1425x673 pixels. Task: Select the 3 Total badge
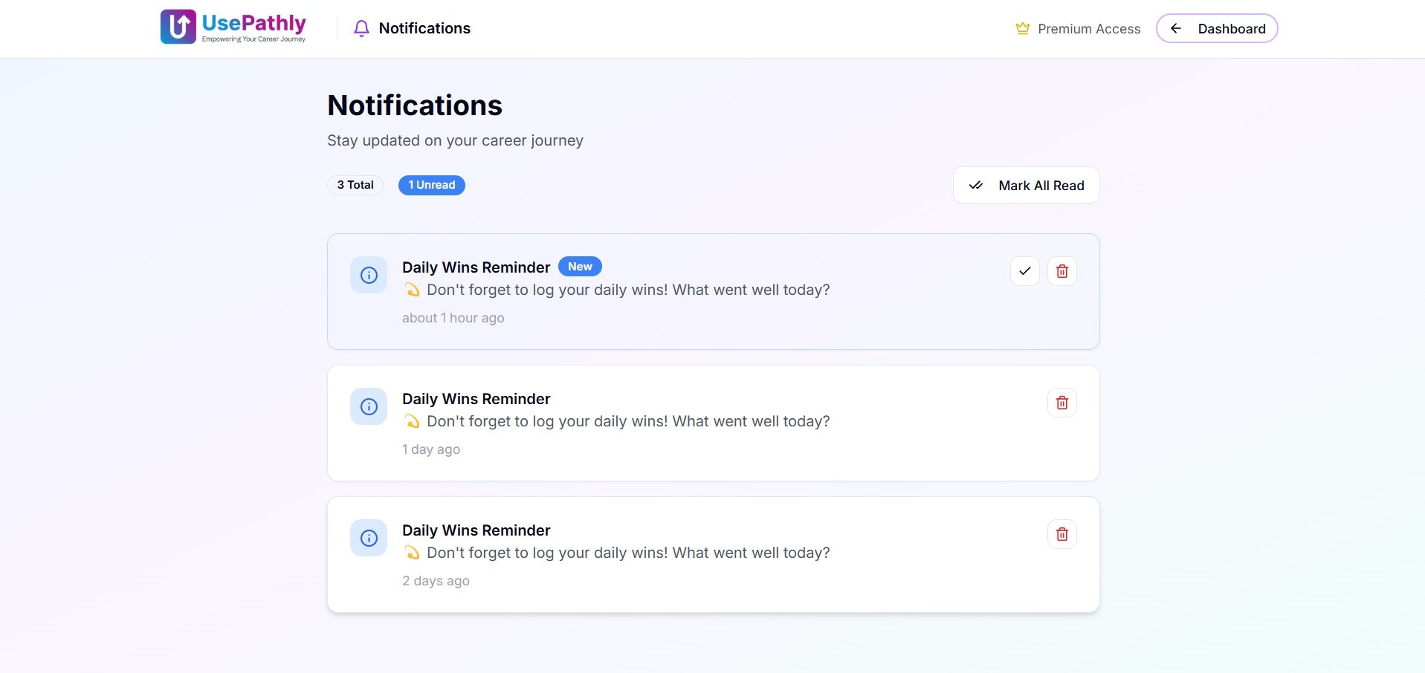pyautogui.click(x=355, y=185)
